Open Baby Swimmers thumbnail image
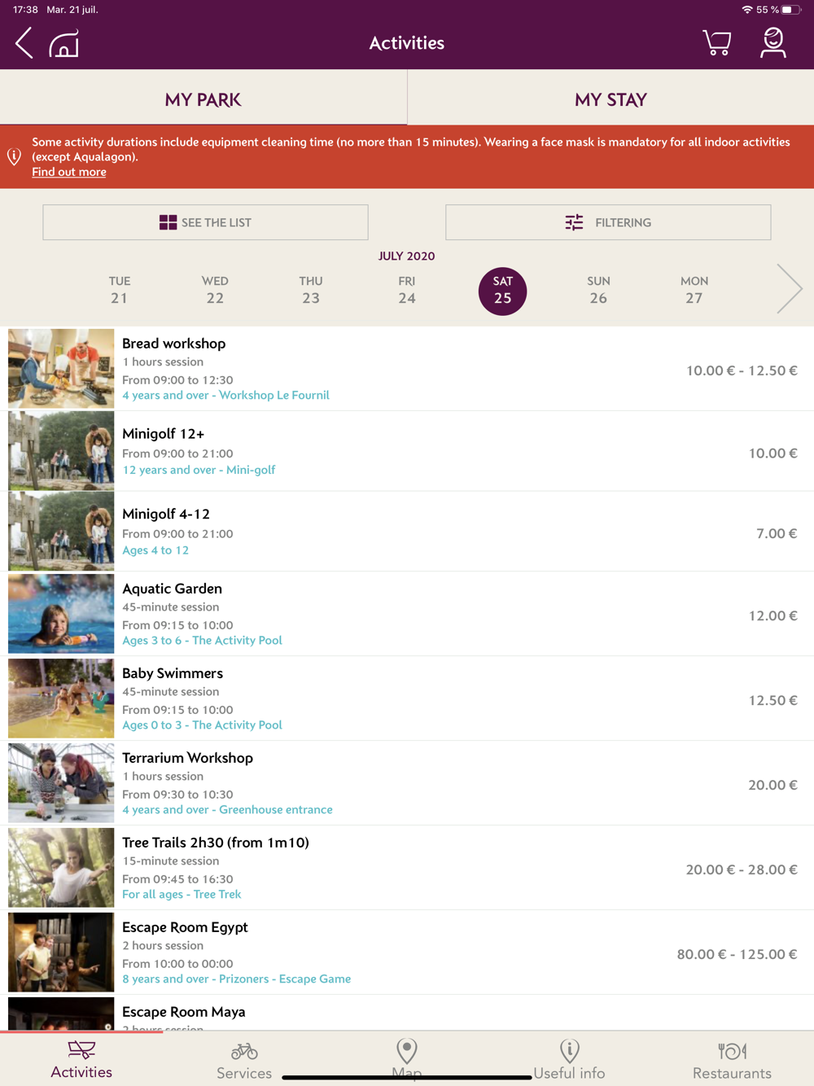Image resolution: width=814 pixels, height=1086 pixels. tap(61, 698)
